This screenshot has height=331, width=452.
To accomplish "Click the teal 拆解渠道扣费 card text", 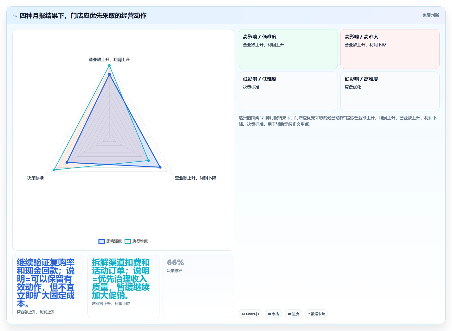I will (120, 279).
